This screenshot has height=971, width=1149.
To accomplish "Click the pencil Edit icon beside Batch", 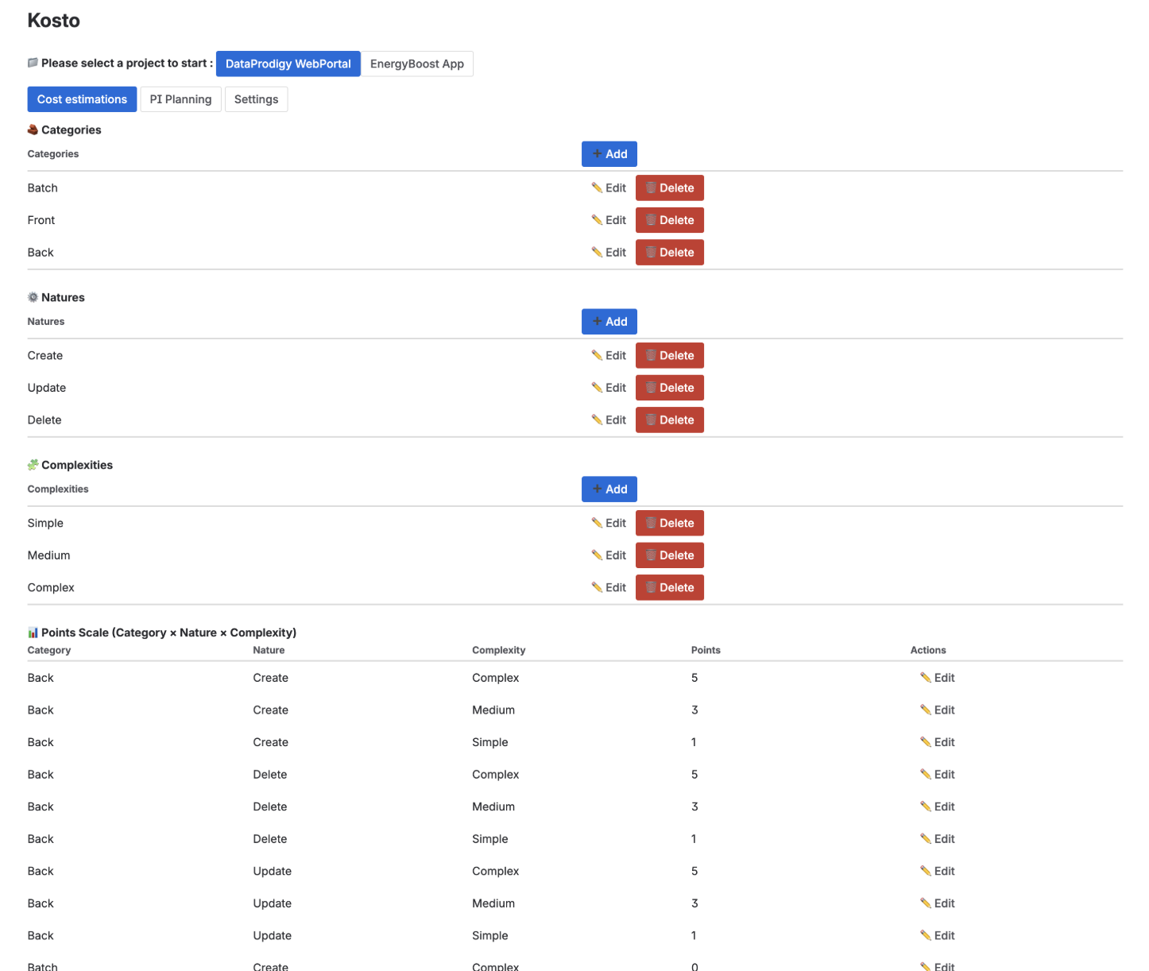I will 598,188.
